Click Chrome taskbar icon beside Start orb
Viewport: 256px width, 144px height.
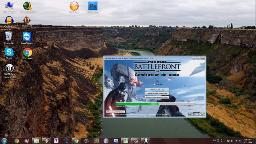click(x=17, y=141)
